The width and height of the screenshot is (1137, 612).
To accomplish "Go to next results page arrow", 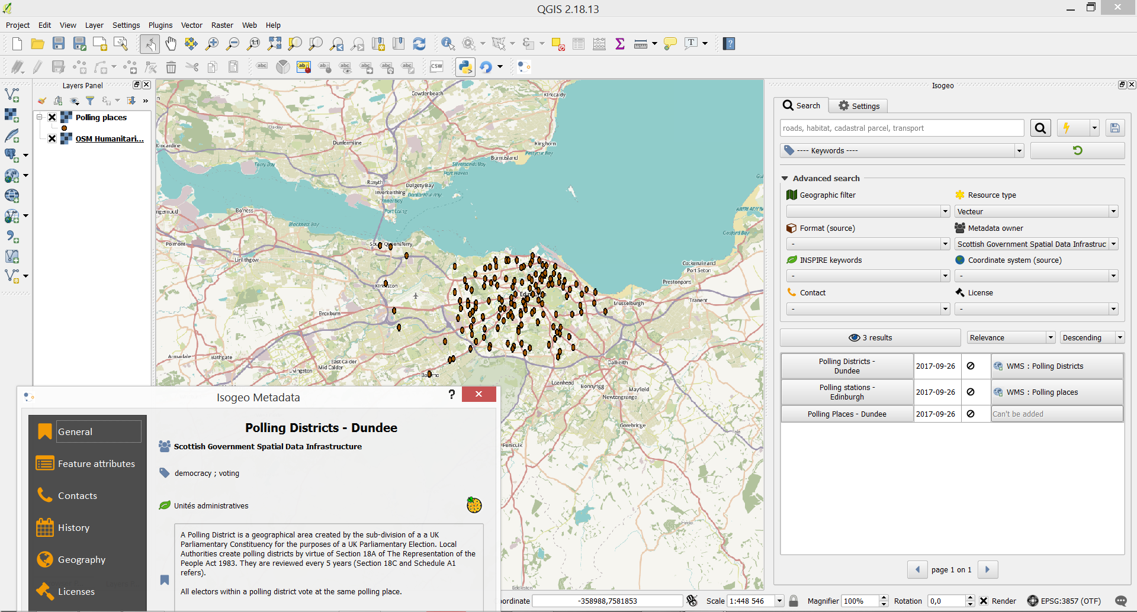I will point(987,569).
